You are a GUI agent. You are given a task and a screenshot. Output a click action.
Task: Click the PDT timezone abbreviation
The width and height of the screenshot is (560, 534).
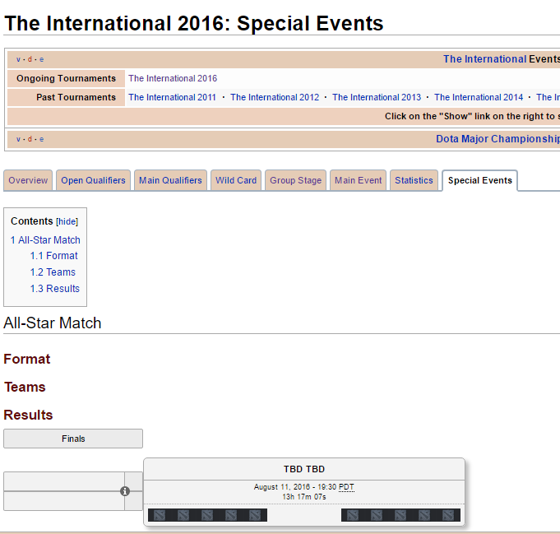click(x=346, y=487)
